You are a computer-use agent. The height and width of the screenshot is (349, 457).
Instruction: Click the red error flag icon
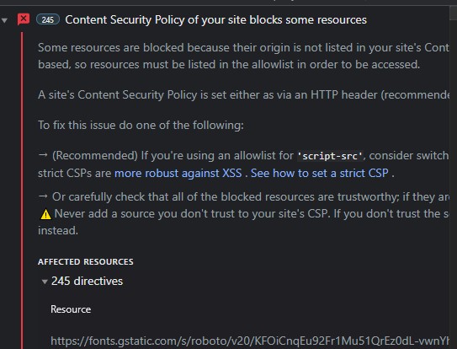pyautogui.click(x=24, y=19)
